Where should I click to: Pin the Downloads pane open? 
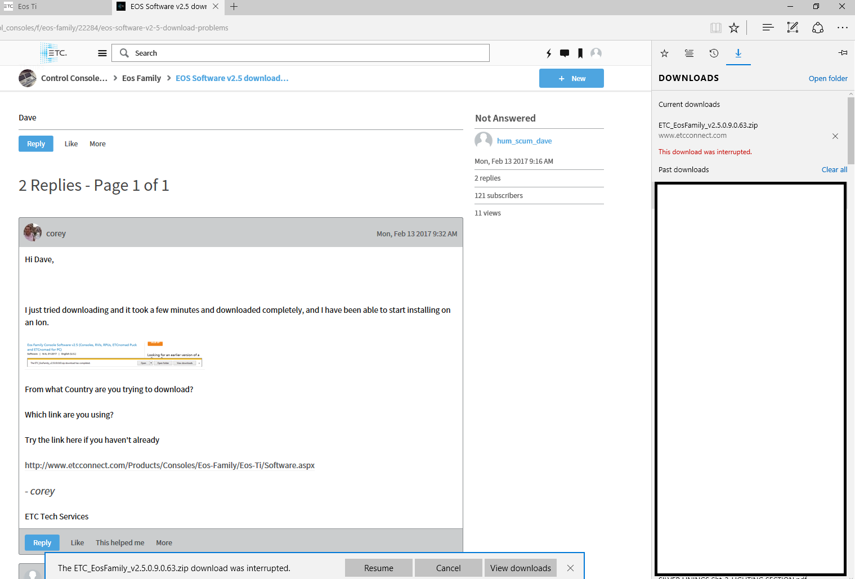point(843,52)
